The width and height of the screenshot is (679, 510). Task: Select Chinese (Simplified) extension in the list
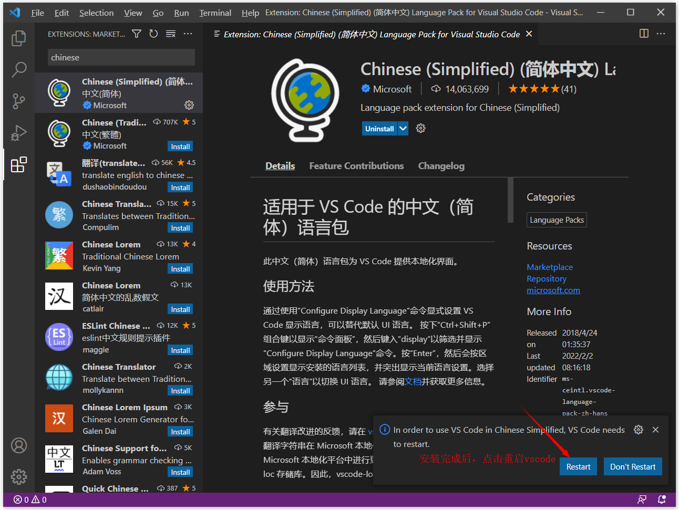tap(119, 93)
